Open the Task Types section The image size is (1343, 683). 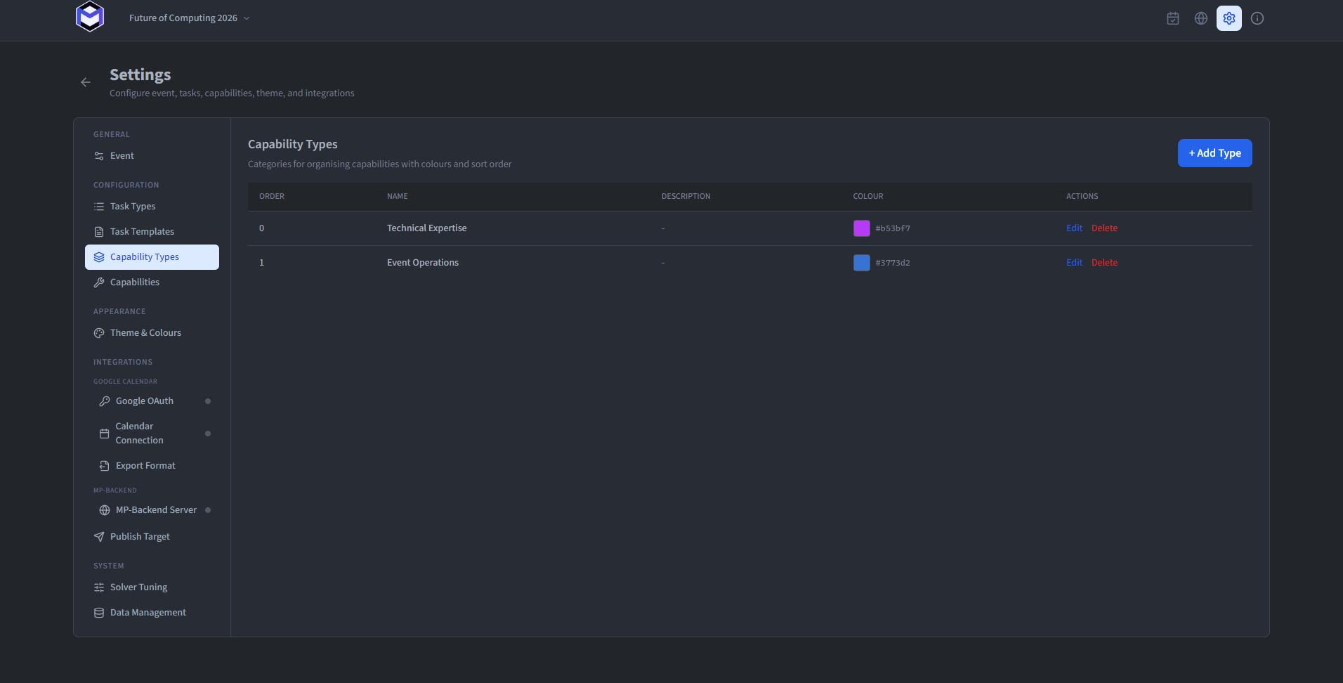(152, 207)
